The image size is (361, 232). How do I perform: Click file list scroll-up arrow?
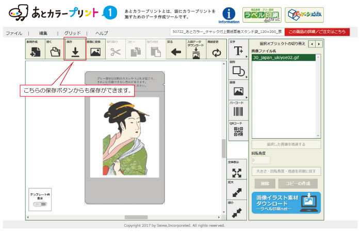(318, 57)
